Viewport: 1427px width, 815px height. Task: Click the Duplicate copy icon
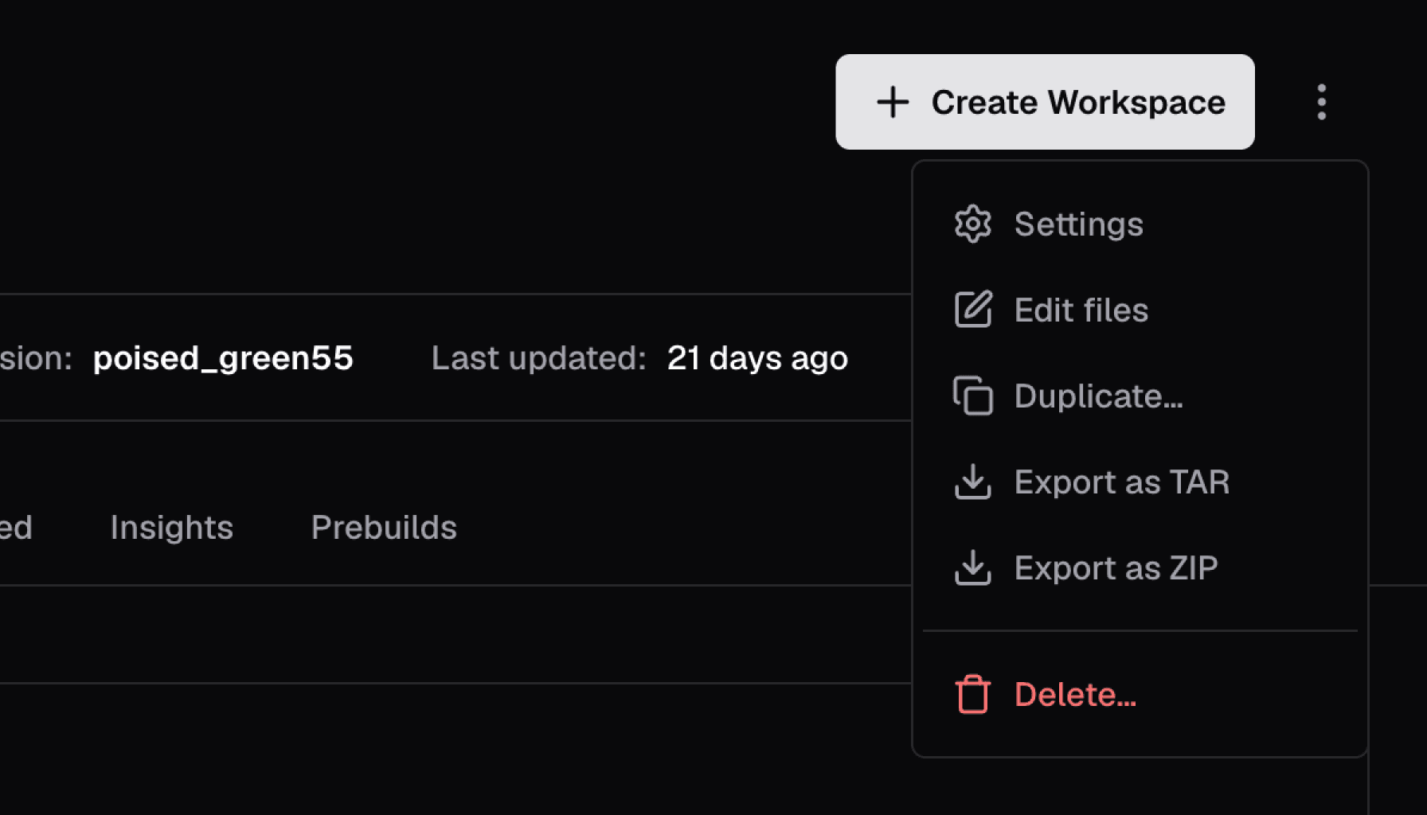972,396
